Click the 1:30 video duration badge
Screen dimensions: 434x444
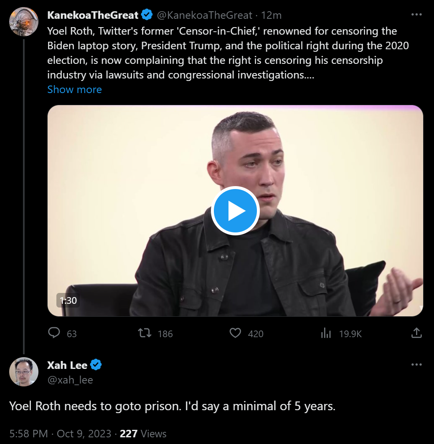pyautogui.click(x=68, y=300)
